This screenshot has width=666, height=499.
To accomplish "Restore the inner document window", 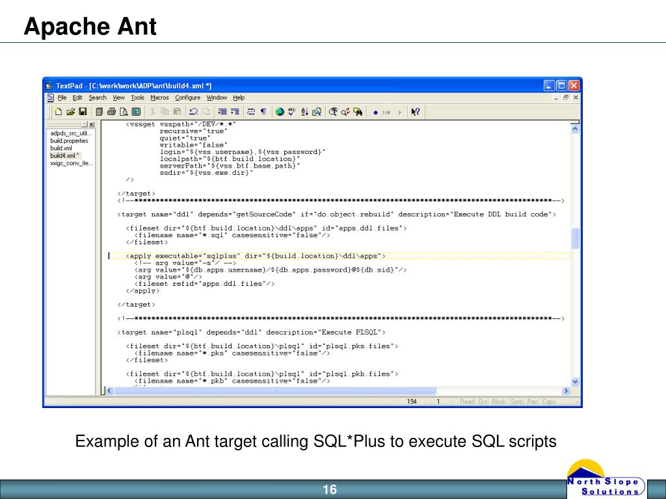I will click(x=566, y=97).
